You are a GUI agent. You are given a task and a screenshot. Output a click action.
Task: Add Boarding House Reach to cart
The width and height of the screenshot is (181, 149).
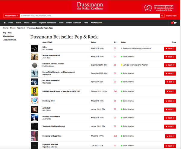pos(170,118)
